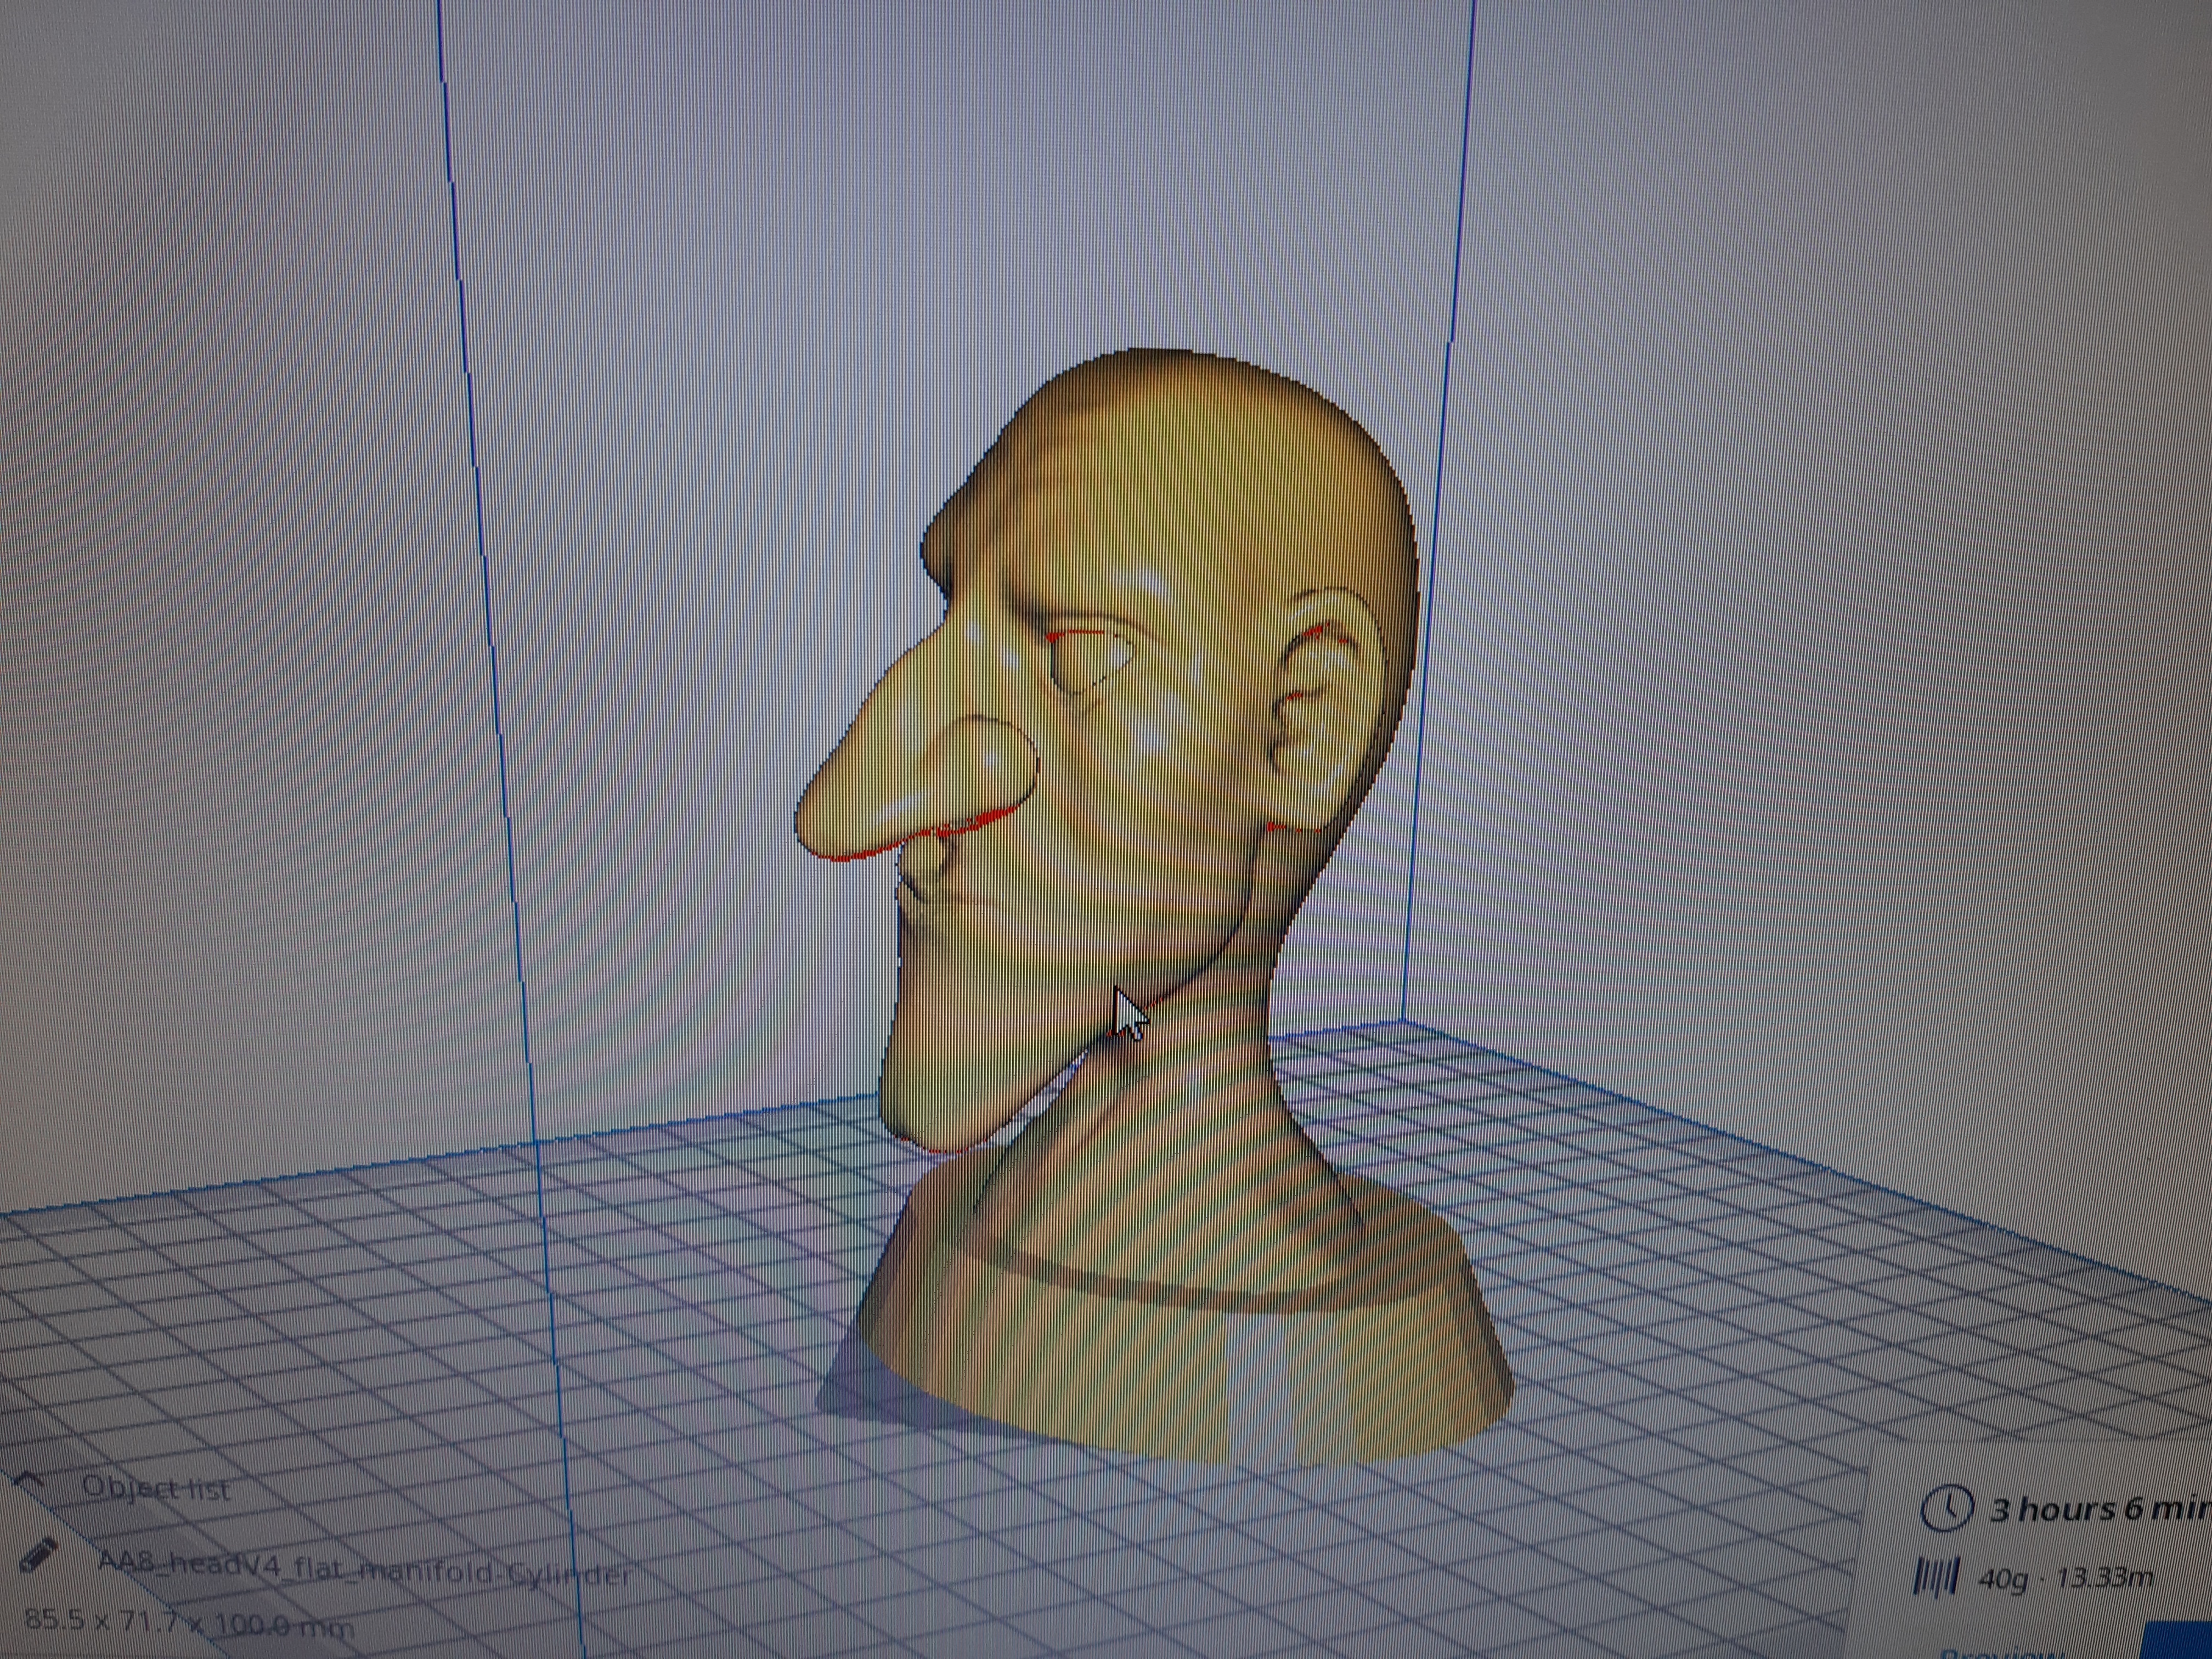Click the Object list label
The height and width of the screenshot is (1659, 2212).
(156, 1489)
